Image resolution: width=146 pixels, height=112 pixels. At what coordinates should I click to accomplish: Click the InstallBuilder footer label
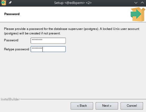10,99
